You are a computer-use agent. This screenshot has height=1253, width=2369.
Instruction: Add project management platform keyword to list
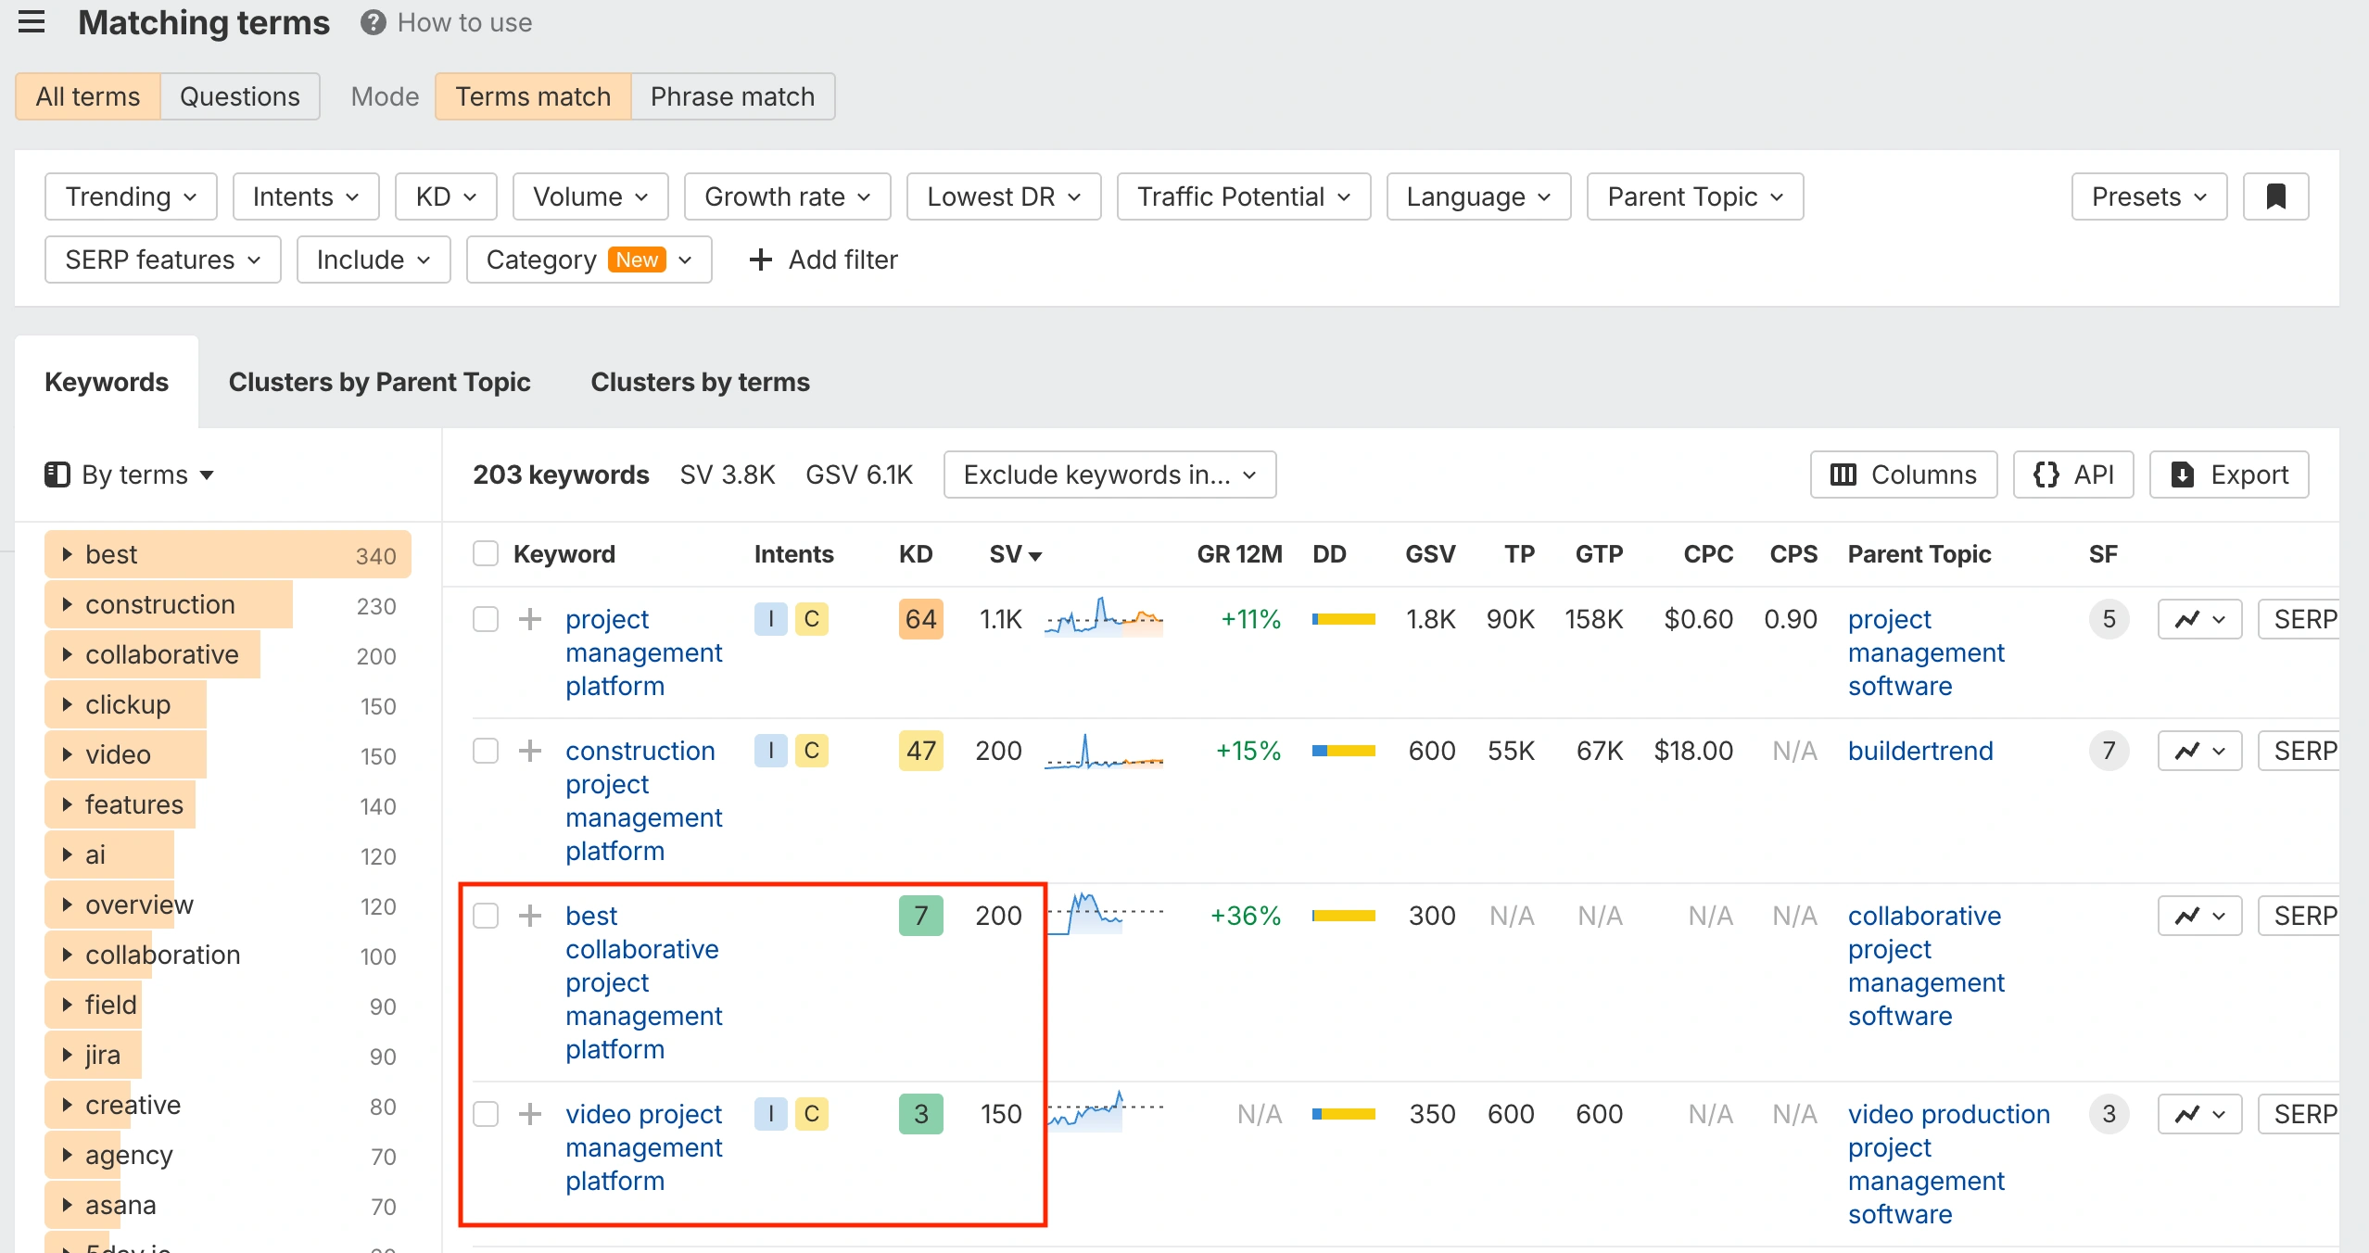point(530,619)
